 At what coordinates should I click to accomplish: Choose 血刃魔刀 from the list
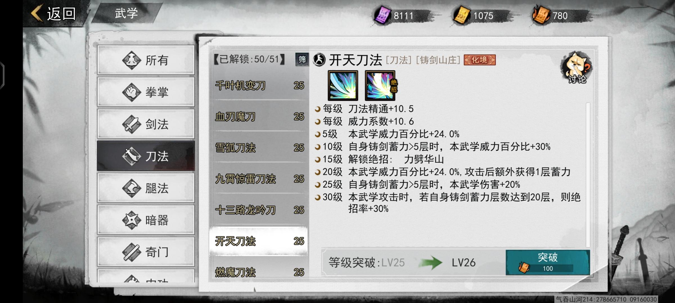(x=259, y=116)
